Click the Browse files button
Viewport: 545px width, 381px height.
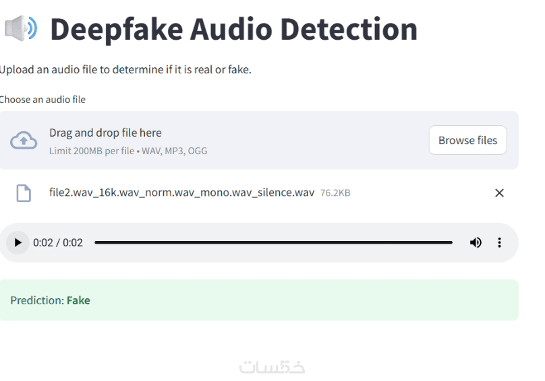coord(467,140)
